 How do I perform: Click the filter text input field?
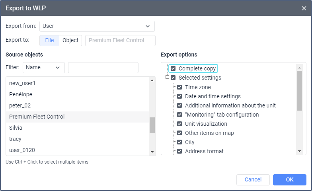tap(103, 68)
